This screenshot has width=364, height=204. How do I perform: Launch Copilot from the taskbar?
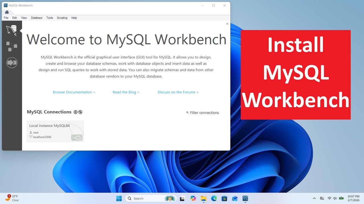pos(193,198)
